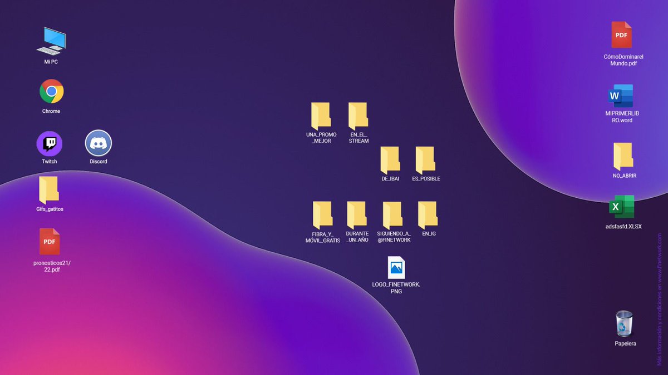Click the Discord app icon

(99, 143)
